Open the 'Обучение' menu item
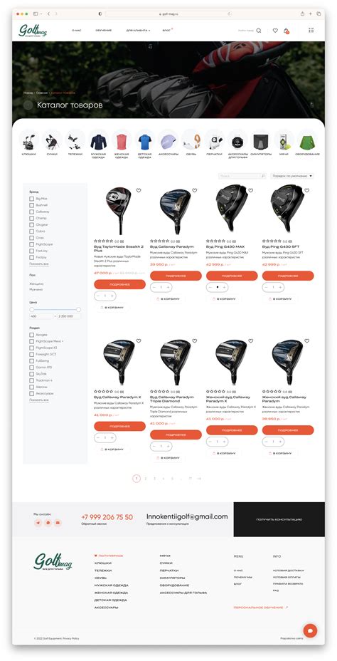 [x=104, y=31]
